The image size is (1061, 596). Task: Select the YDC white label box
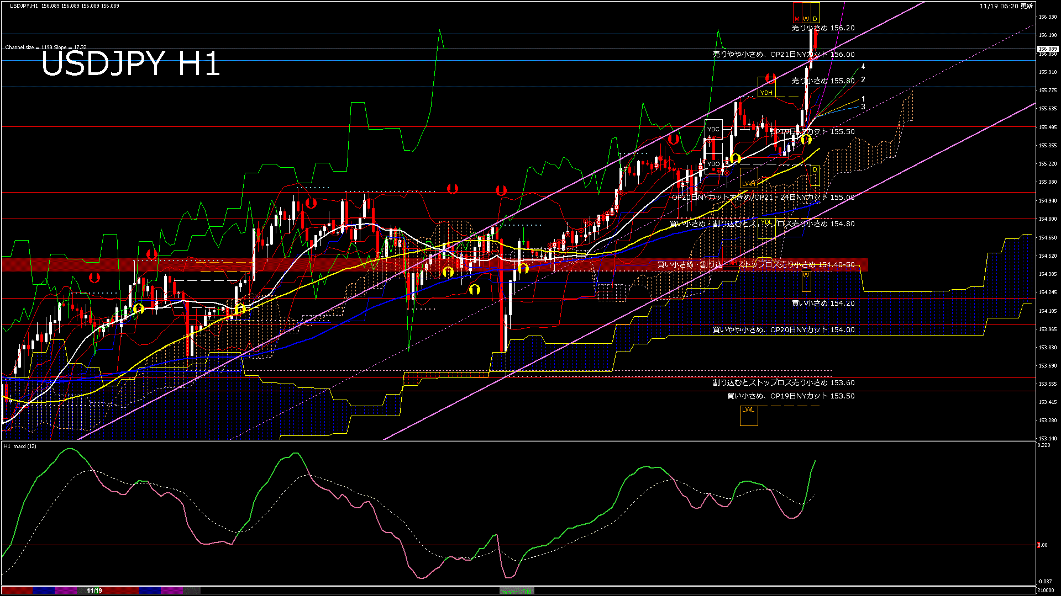[713, 129]
